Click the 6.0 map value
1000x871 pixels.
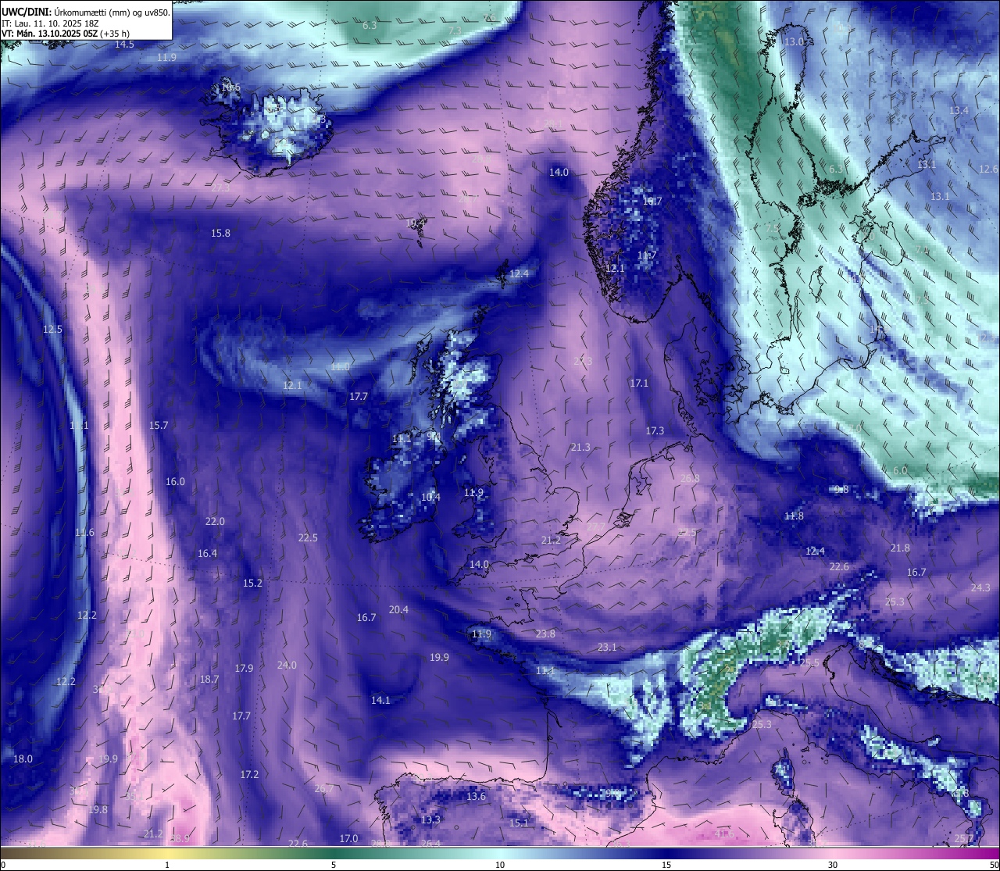coord(900,471)
